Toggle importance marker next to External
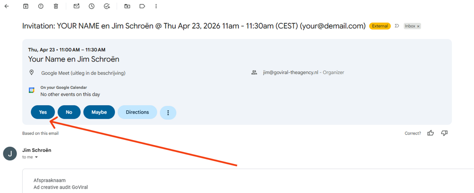Viewport: 474px width, 193px height. coord(397,26)
